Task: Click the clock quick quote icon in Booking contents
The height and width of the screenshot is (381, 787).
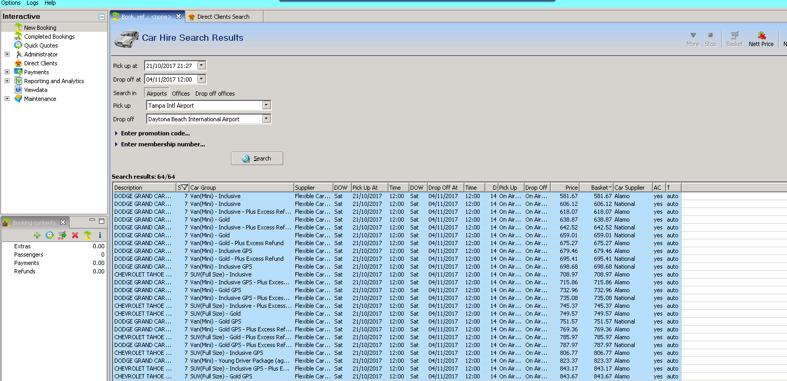Action: tap(50, 235)
